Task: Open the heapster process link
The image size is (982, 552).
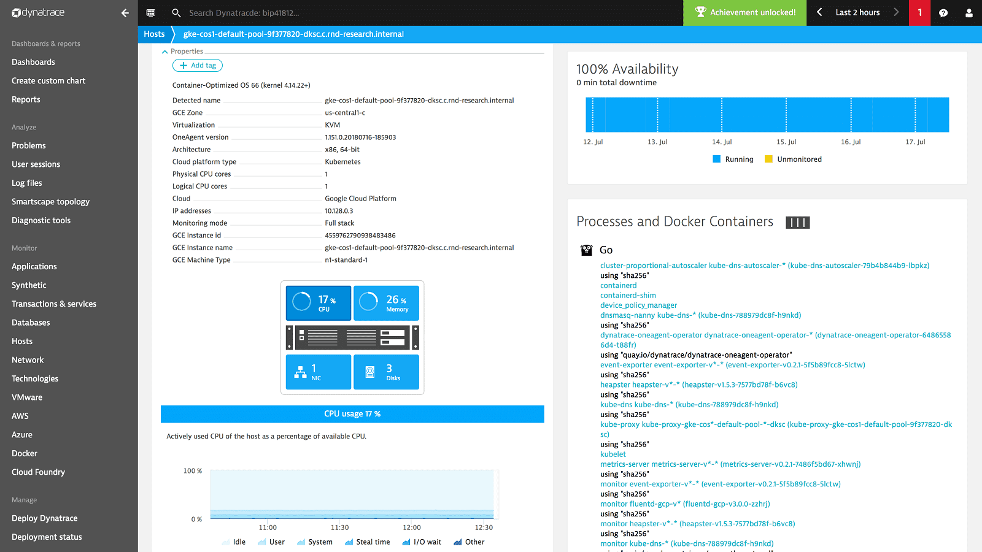Action: [699, 385]
